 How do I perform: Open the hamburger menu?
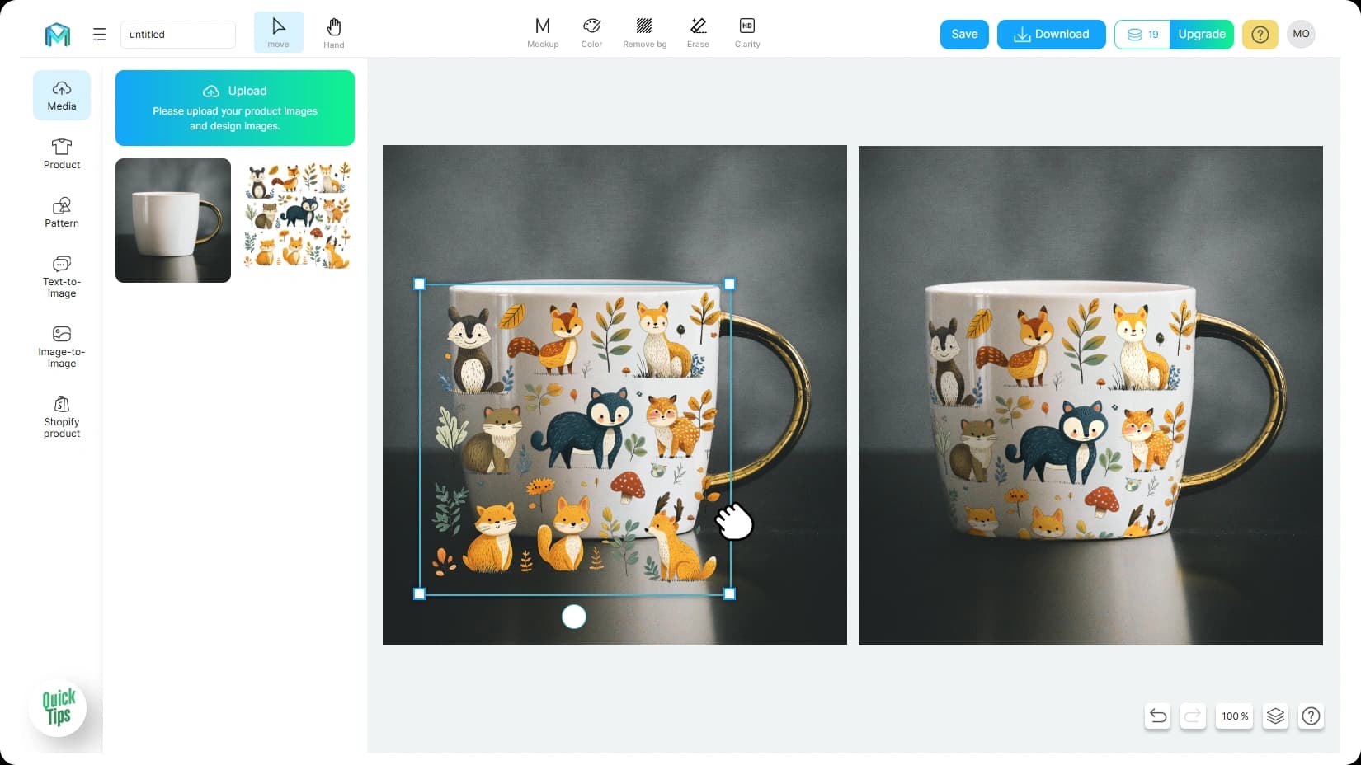point(100,35)
